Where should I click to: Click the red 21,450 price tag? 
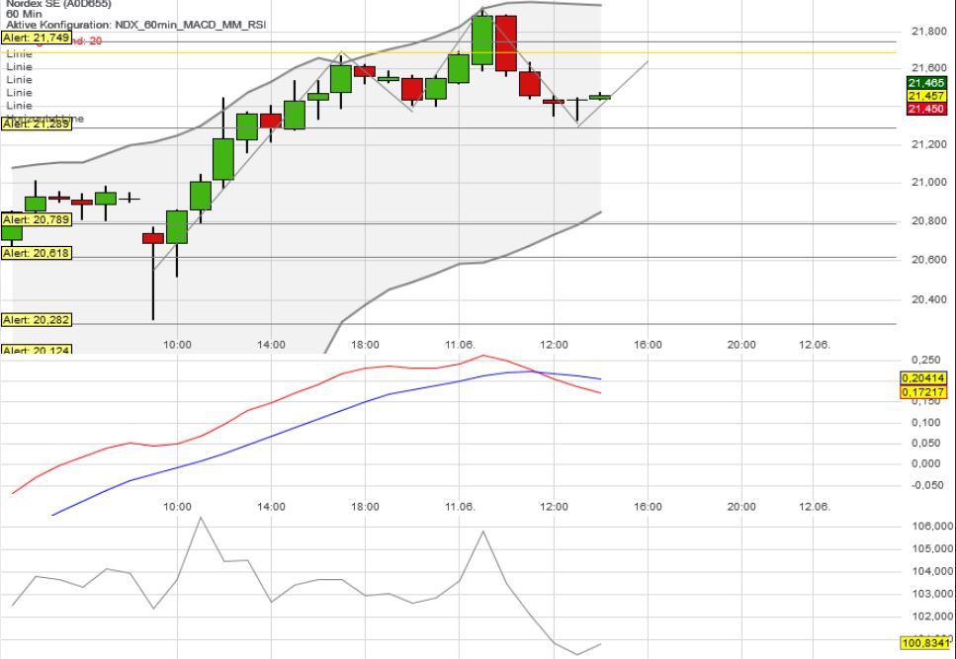point(926,109)
